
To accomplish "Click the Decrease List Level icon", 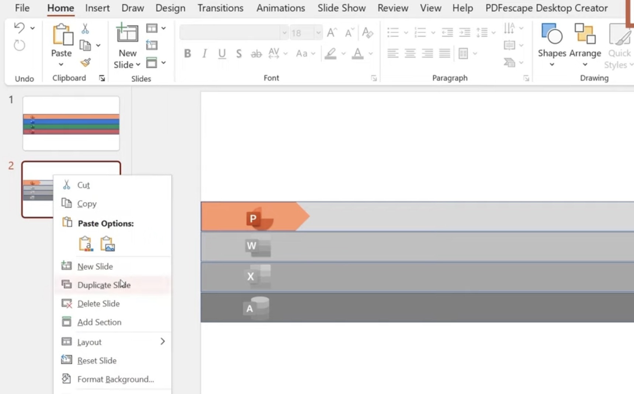I will coord(447,33).
